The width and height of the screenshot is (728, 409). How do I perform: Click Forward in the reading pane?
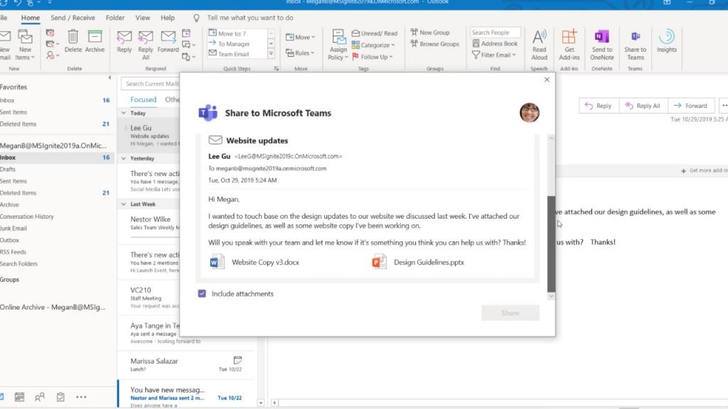(x=690, y=106)
